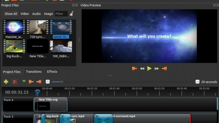Add a new track with green plus
This screenshot has width=219, height=123.
6,82
